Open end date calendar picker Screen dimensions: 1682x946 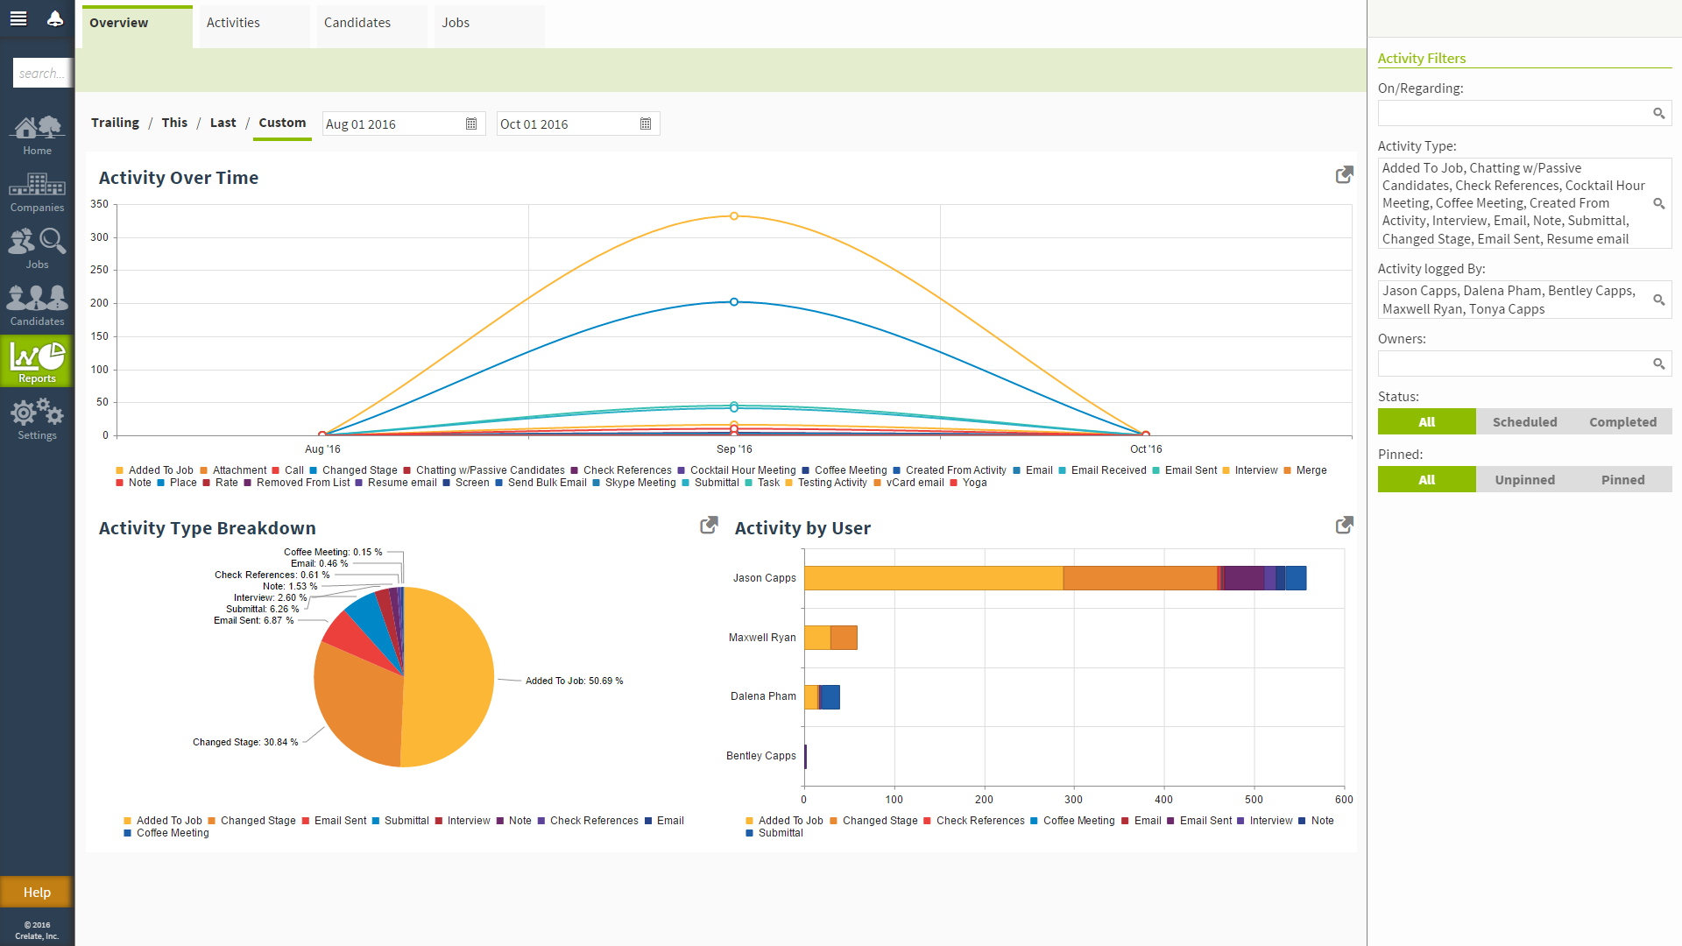click(646, 124)
